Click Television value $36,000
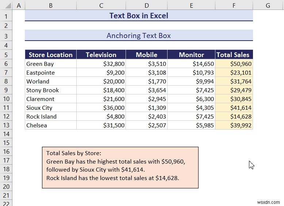 pos(101,108)
